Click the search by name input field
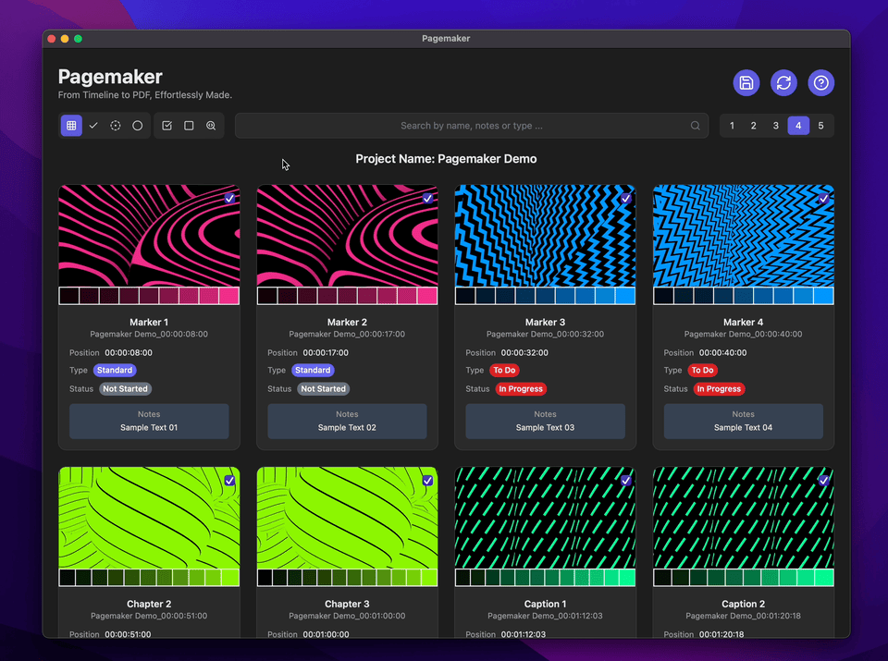Image resolution: width=888 pixels, height=661 pixels. (x=472, y=126)
